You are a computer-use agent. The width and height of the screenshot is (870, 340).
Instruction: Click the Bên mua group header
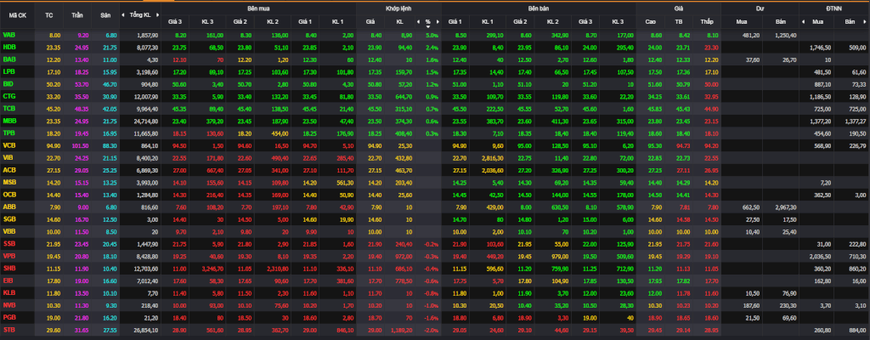pyautogui.click(x=260, y=8)
